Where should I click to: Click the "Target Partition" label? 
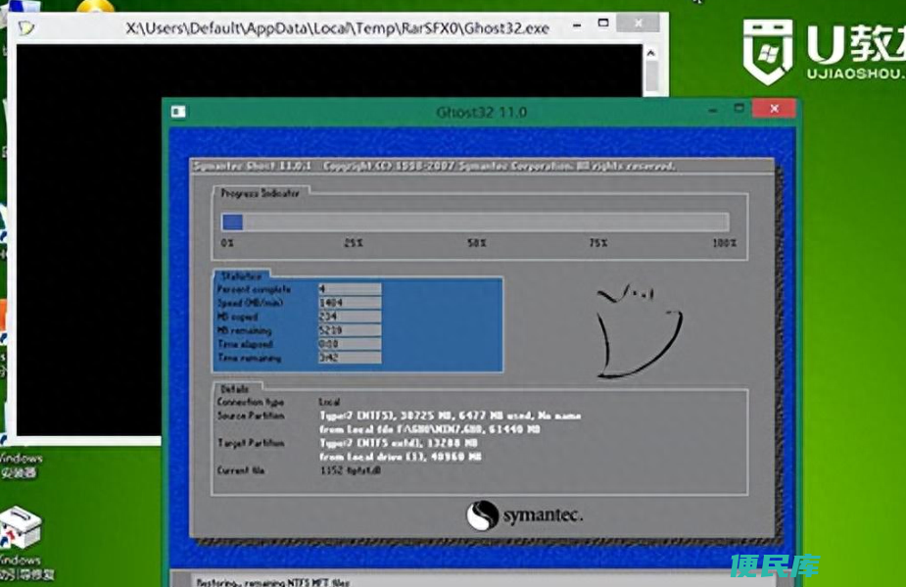pyautogui.click(x=251, y=443)
